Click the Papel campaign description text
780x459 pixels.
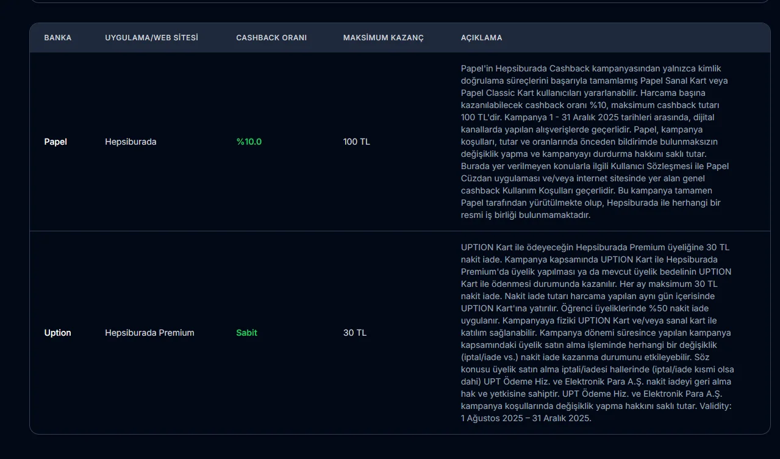[x=595, y=142]
